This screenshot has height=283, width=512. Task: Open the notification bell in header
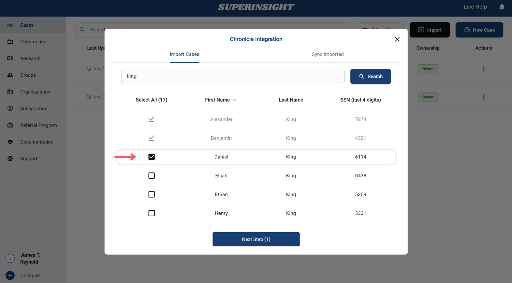pos(502,7)
